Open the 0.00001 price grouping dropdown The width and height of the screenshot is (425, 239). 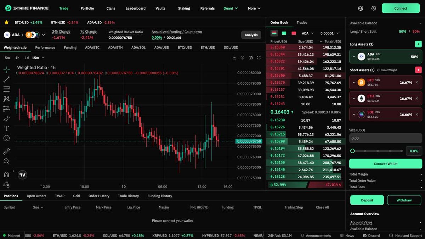[329, 33]
